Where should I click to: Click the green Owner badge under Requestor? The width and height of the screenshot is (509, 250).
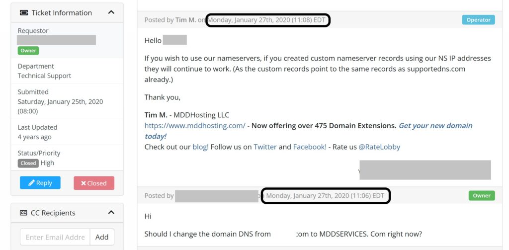click(28, 50)
